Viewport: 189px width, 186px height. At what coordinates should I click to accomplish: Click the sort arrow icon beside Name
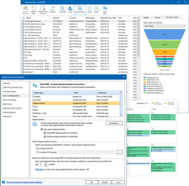pyautogui.click(x=23, y=18)
